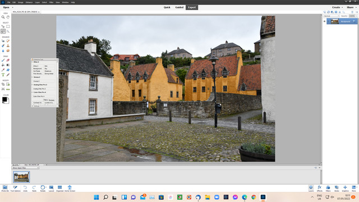Select the Lasso tool
Viewport: 359px width, 202px height.
[x=3, y=31]
